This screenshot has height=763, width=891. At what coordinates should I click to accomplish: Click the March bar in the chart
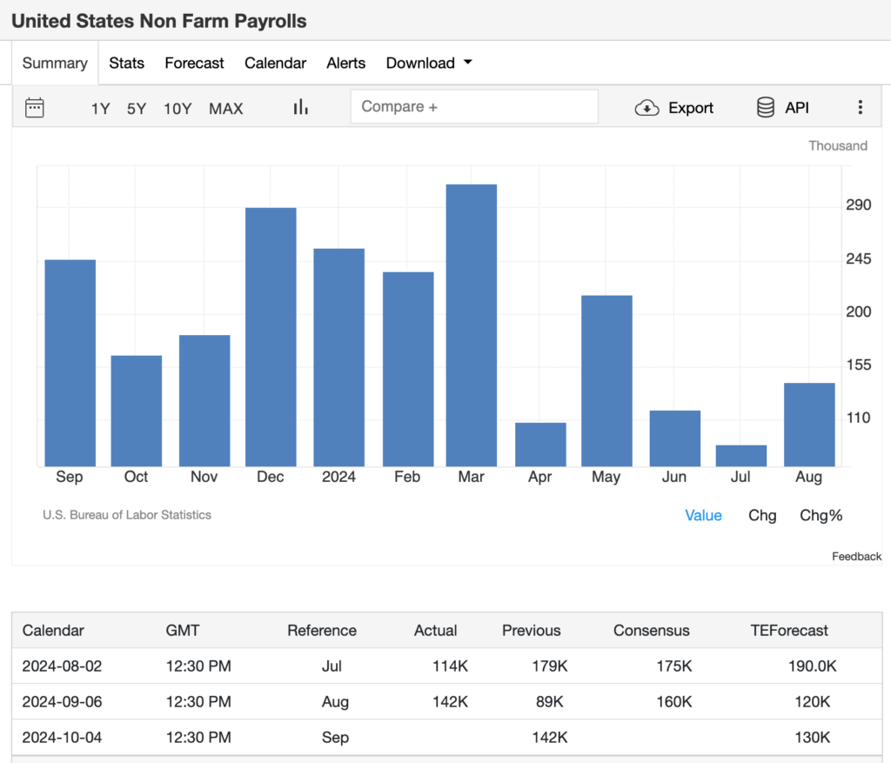tap(472, 325)
